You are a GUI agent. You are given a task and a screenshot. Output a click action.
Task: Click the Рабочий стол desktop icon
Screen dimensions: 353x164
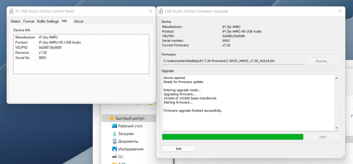114,126
